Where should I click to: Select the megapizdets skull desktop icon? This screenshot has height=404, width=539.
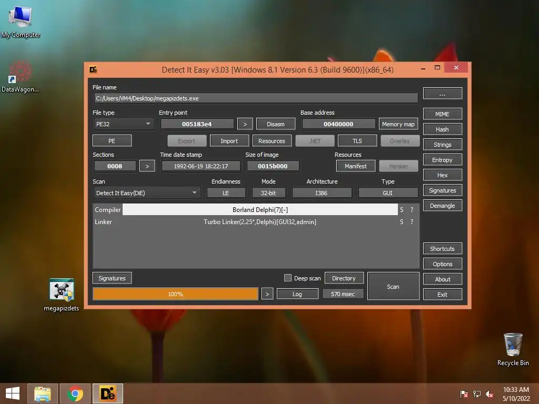tap(61, 295)
